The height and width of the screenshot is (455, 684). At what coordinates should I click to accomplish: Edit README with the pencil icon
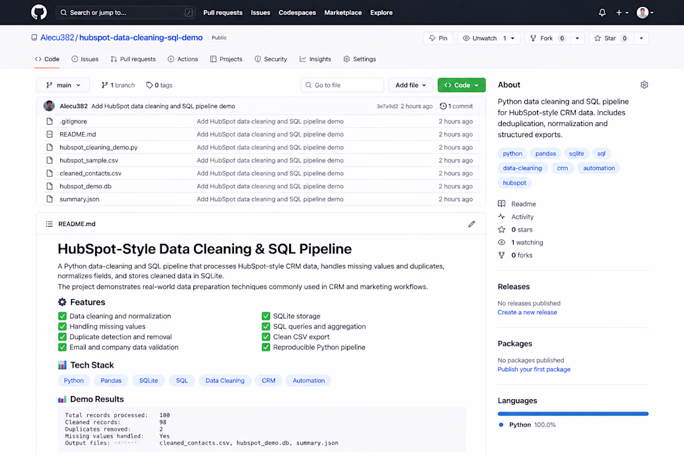pos(471,224)
